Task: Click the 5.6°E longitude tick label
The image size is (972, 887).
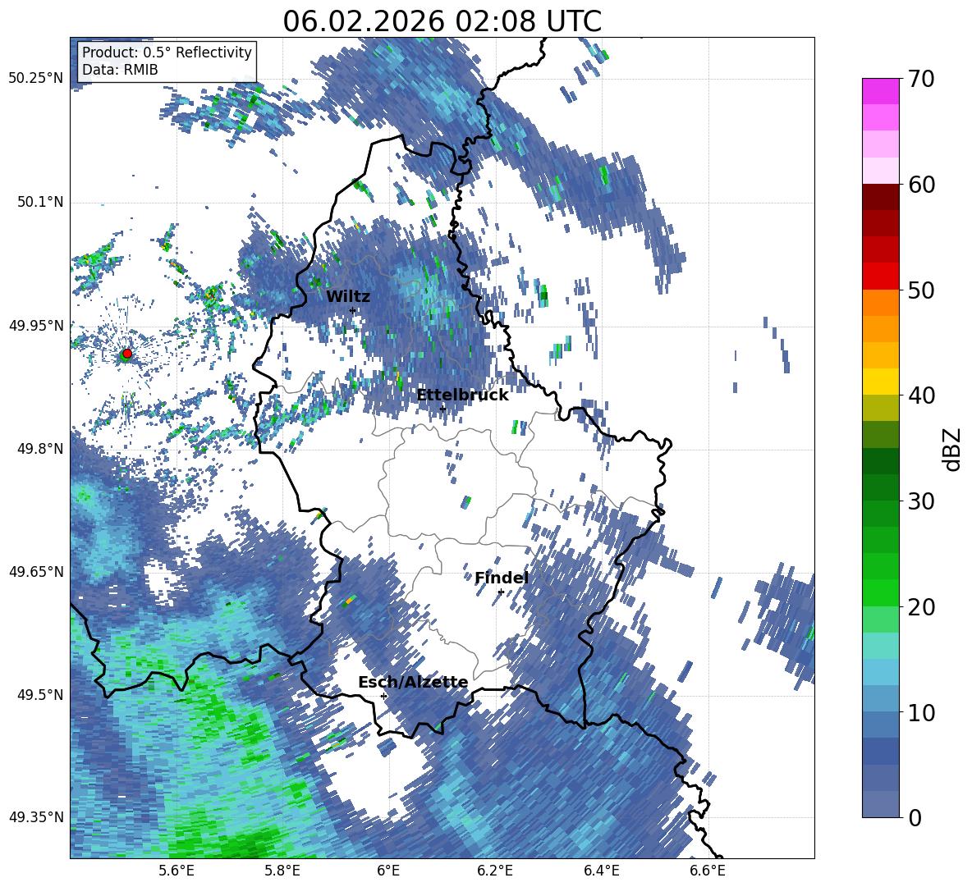Action: point(177,871)
